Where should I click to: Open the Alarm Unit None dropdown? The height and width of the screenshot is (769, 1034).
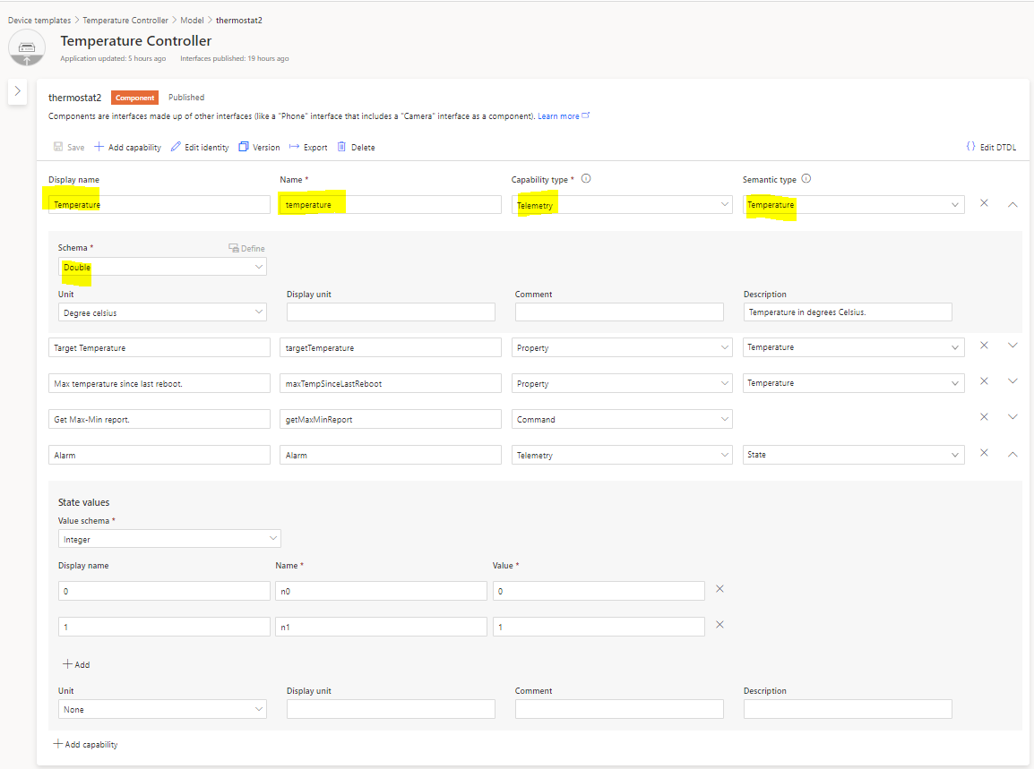pos(162,709)
